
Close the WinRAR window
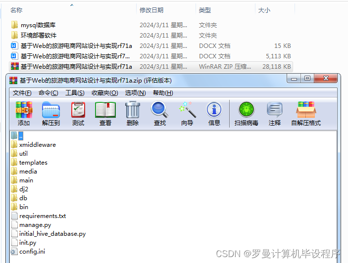click(326, 79)
